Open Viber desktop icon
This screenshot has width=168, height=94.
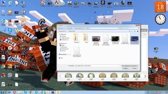10,76
